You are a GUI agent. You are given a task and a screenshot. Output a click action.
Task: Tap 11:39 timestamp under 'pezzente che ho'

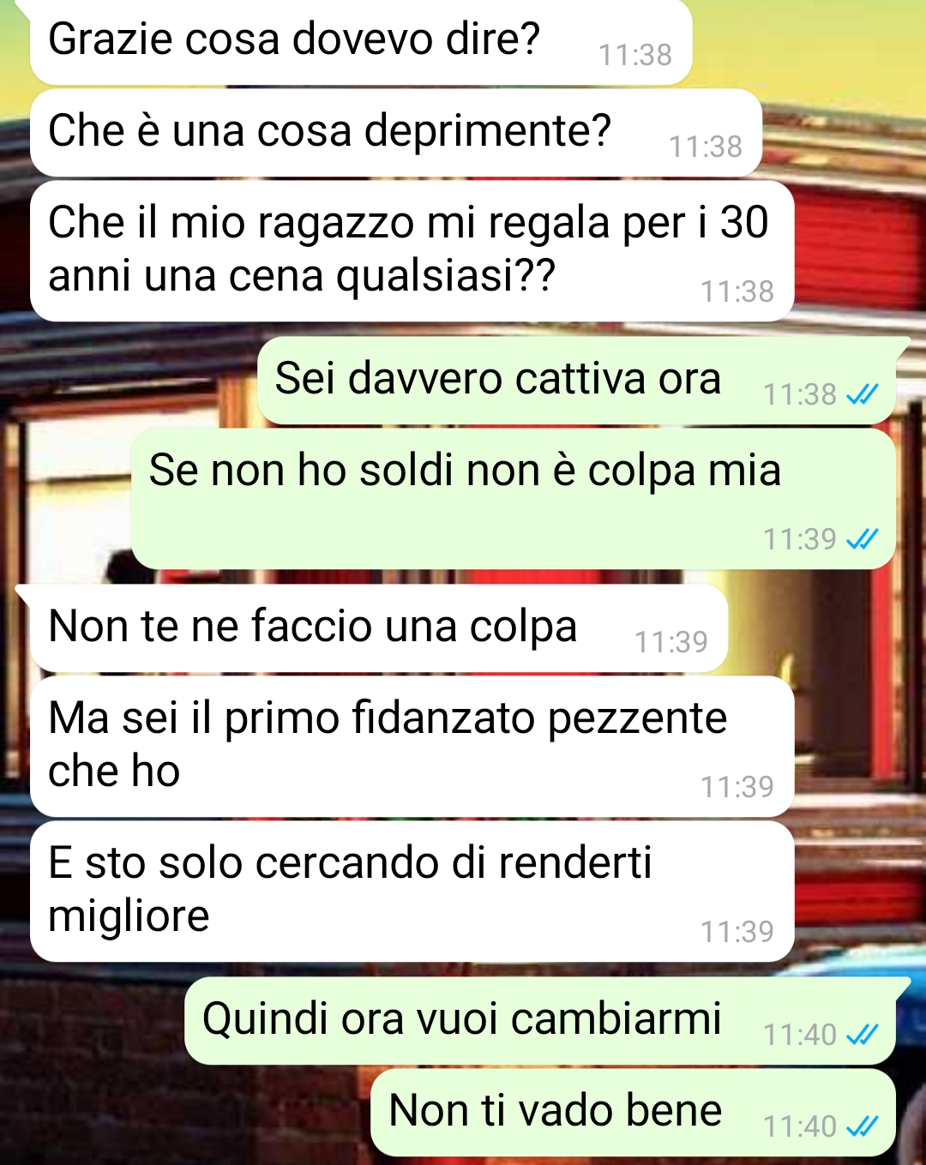[737, 786]
